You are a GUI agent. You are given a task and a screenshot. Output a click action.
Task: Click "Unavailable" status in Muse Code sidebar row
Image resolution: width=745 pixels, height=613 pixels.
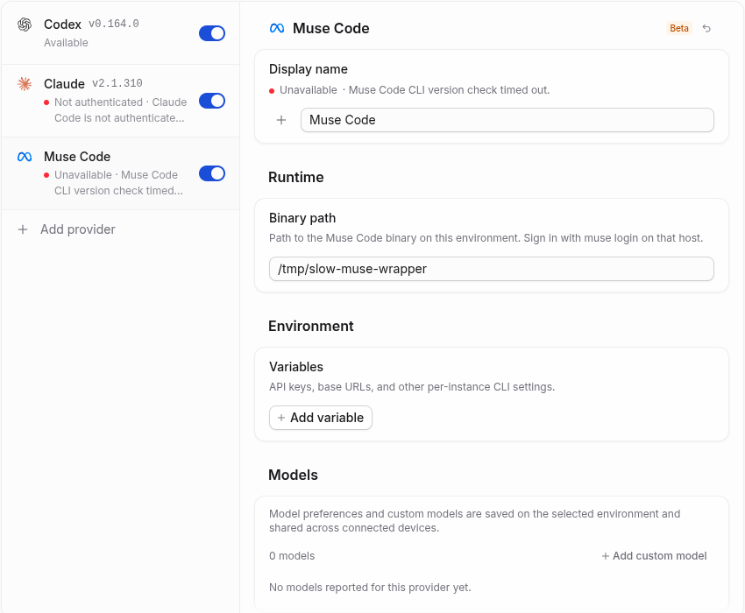tap(83, 175)
